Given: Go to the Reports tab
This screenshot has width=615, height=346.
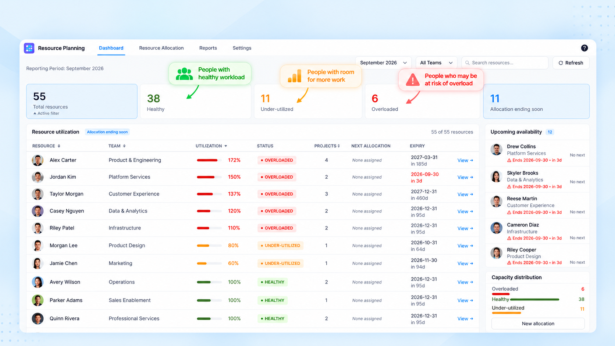Looking at the screenshot, I should pos(208,48).
